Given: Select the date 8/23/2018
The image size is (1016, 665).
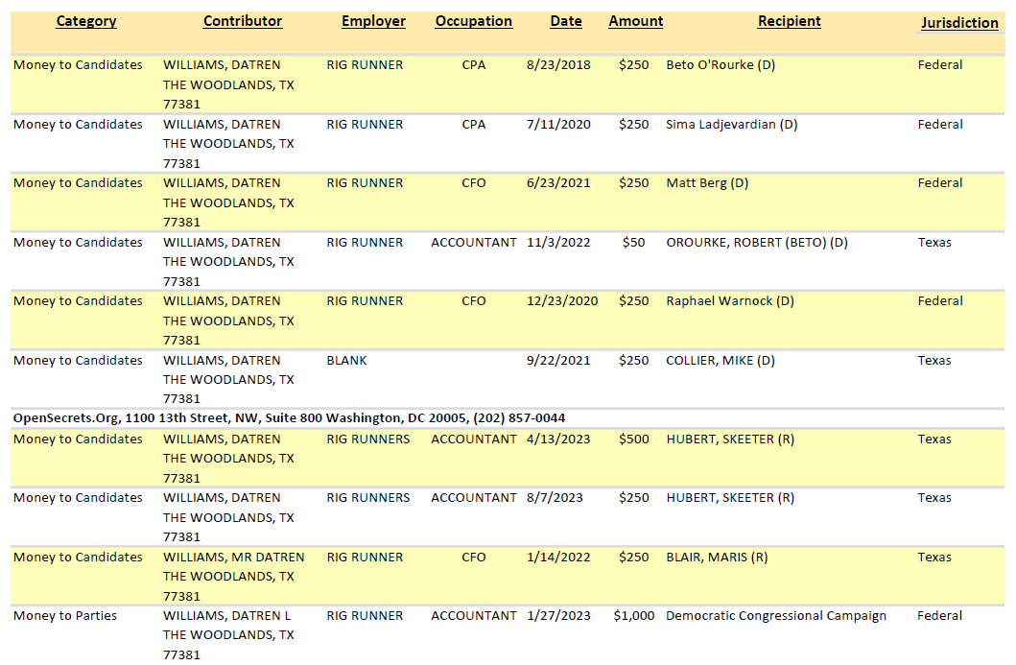Looking at the screenshot, I should tap(558, 65).
